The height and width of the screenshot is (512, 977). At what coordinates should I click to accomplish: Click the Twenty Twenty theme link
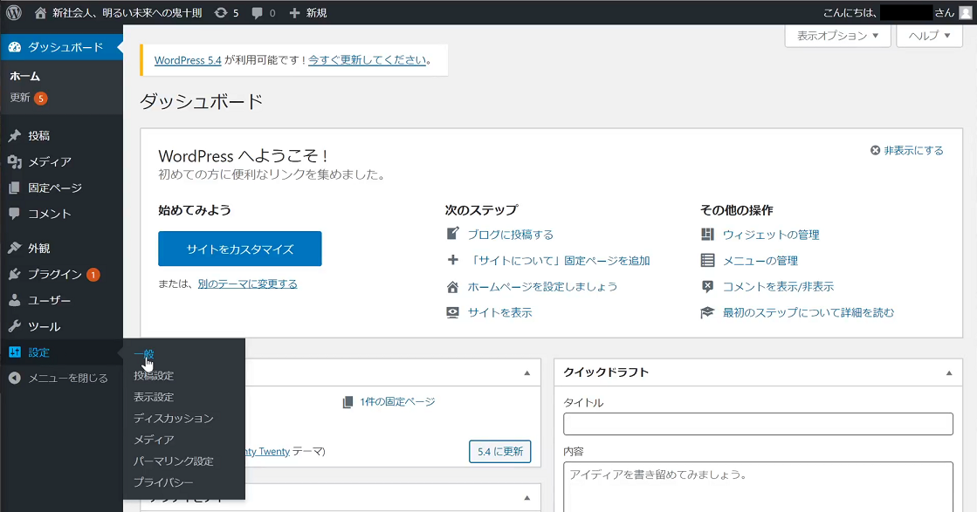[x=267, y=452]
